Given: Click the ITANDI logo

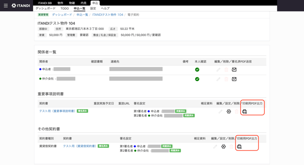Looking at the screenshot, I should pyautogui.click(x=21, y=5).
